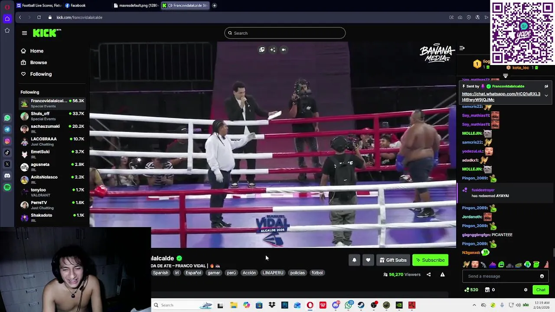Click the policias tag
Viewport: 555px width, 312px height.
pyautogui.click(x=297, y=273)
